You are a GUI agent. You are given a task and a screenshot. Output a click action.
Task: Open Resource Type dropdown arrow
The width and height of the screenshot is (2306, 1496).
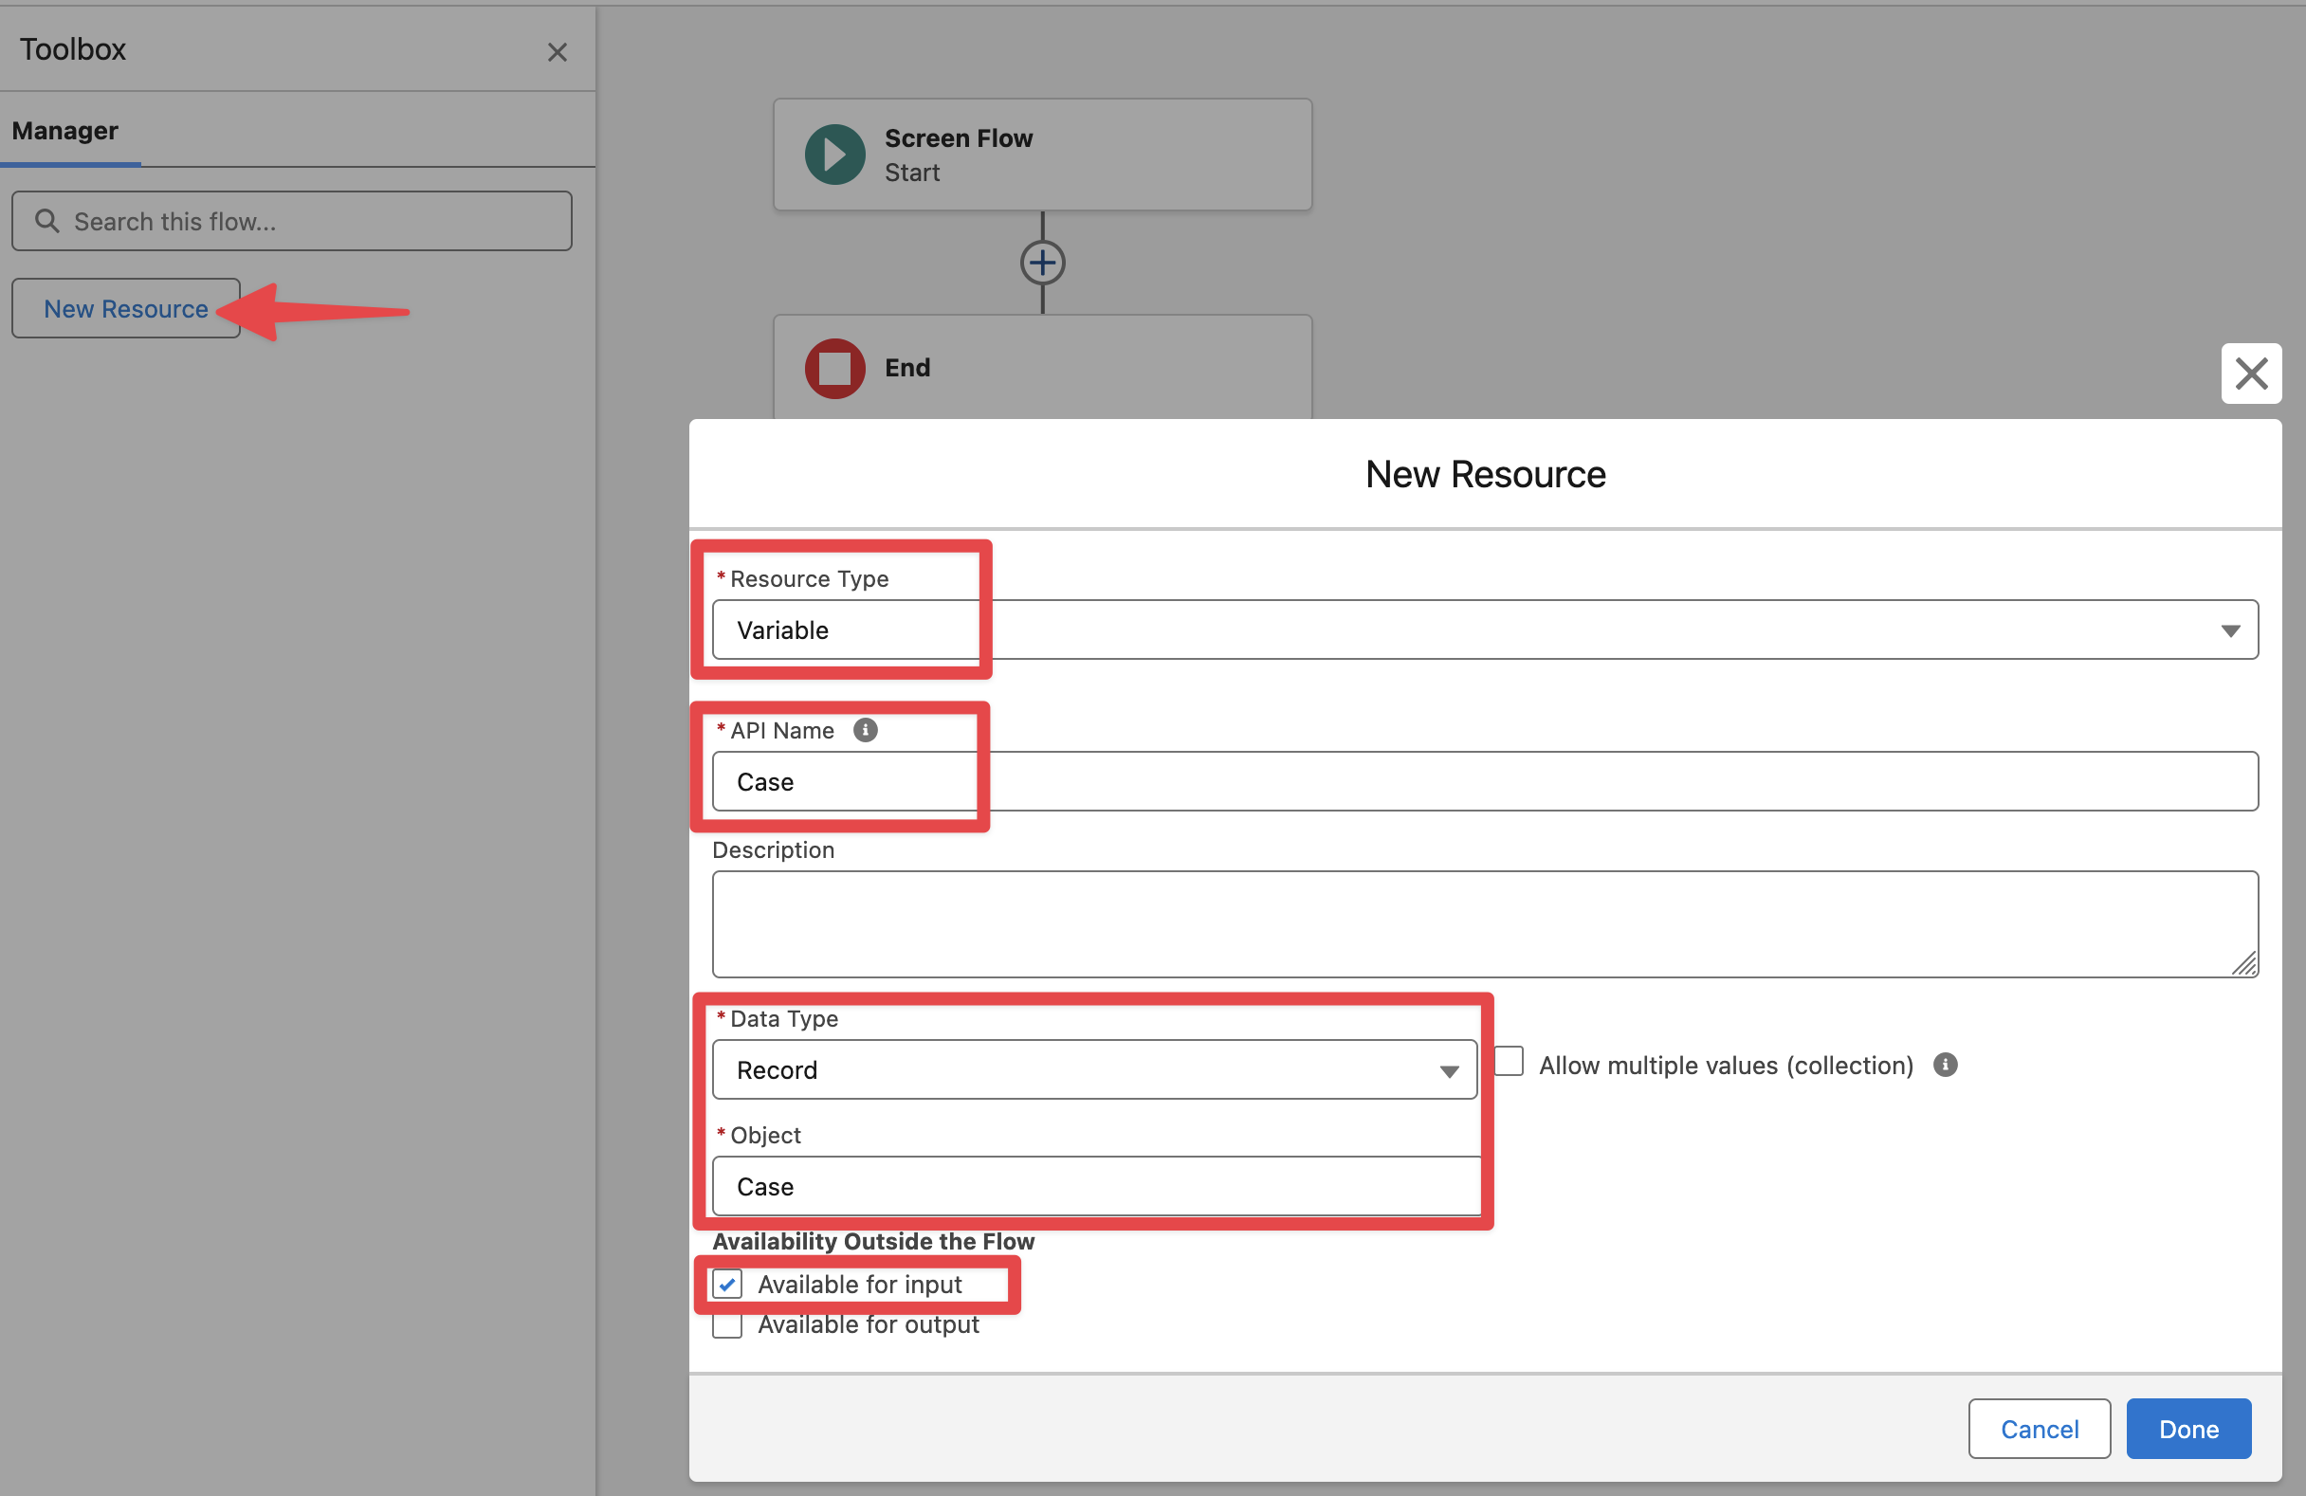[x=2229, y=630]
